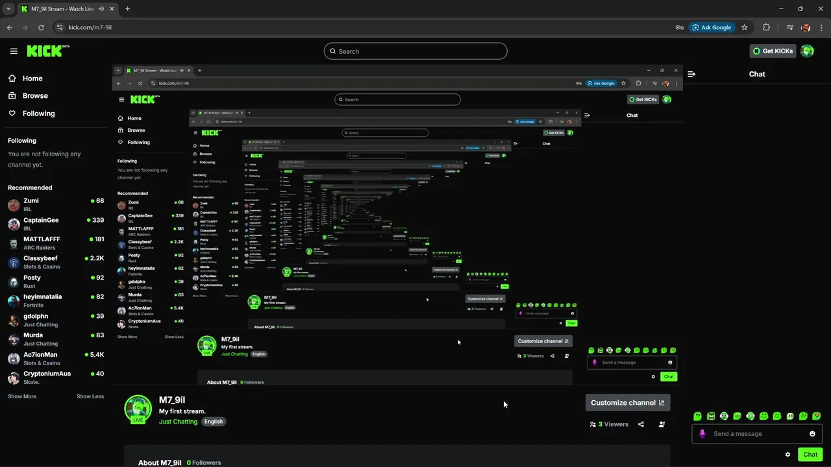Mute the tab via speaker icon
The width and height of the screenshot is (831, 467).
pos(101,9)
